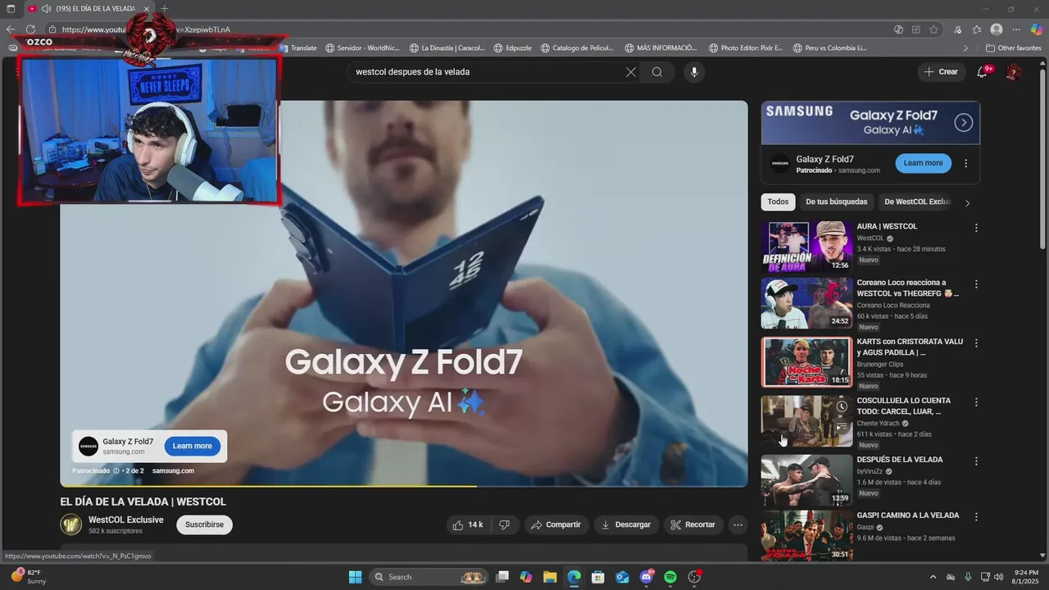
Task: Start voice search with the microphone icon
Action: click(694, 72)
